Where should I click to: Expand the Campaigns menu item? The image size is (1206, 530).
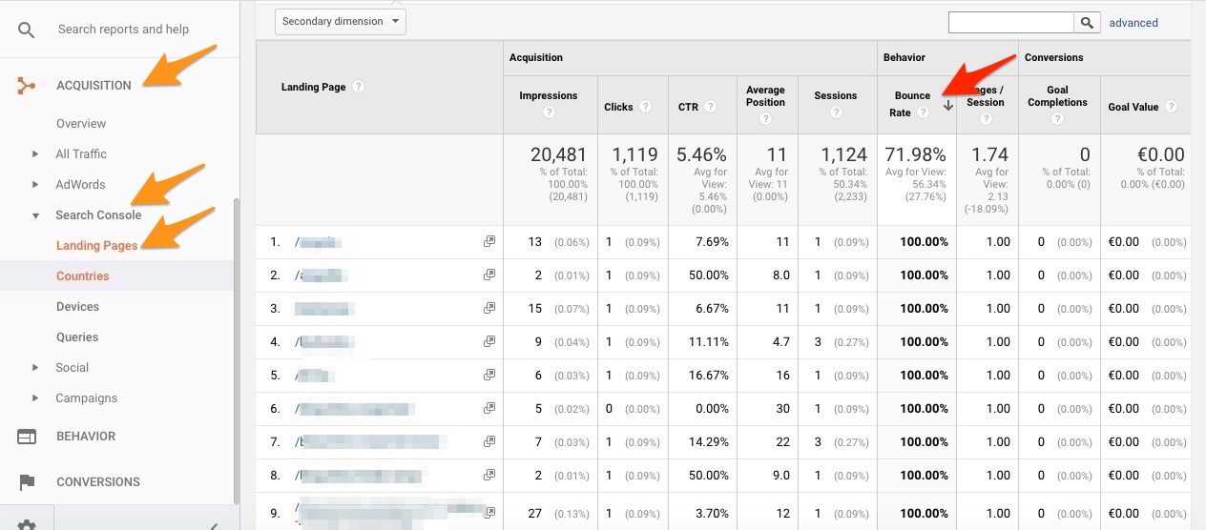click(35, 398)
